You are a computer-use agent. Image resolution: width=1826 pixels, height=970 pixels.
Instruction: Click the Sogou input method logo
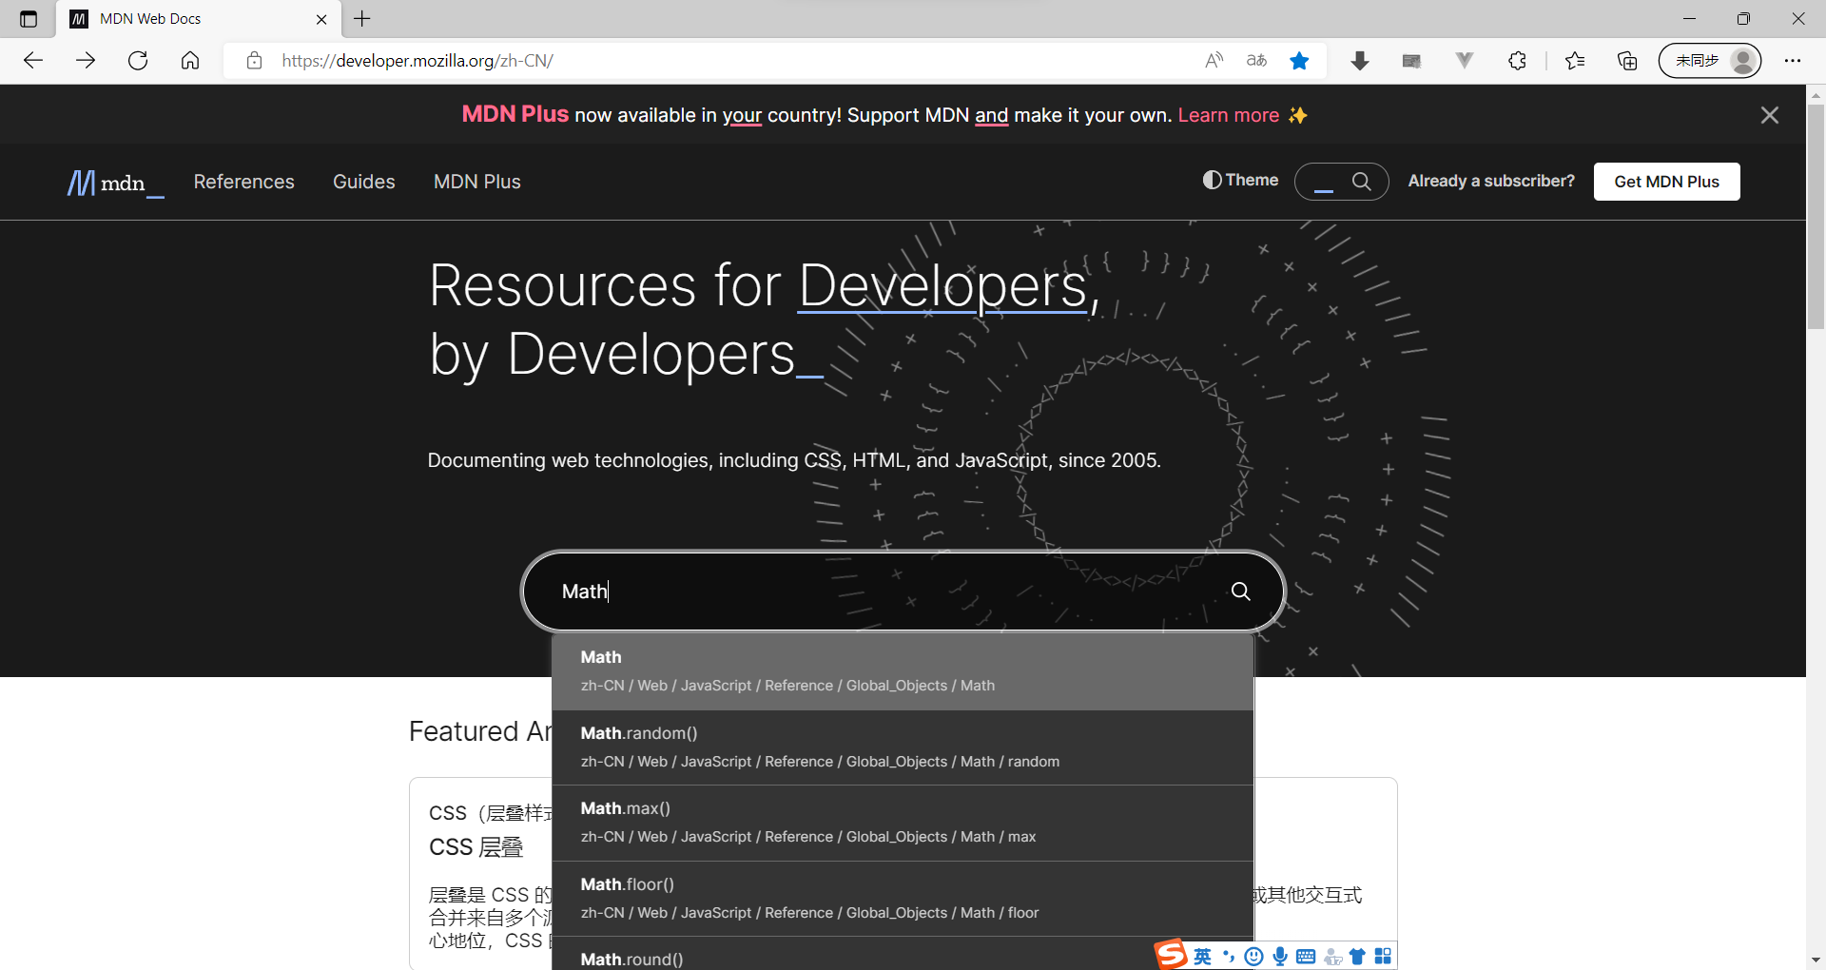[x=1172, y=954]
